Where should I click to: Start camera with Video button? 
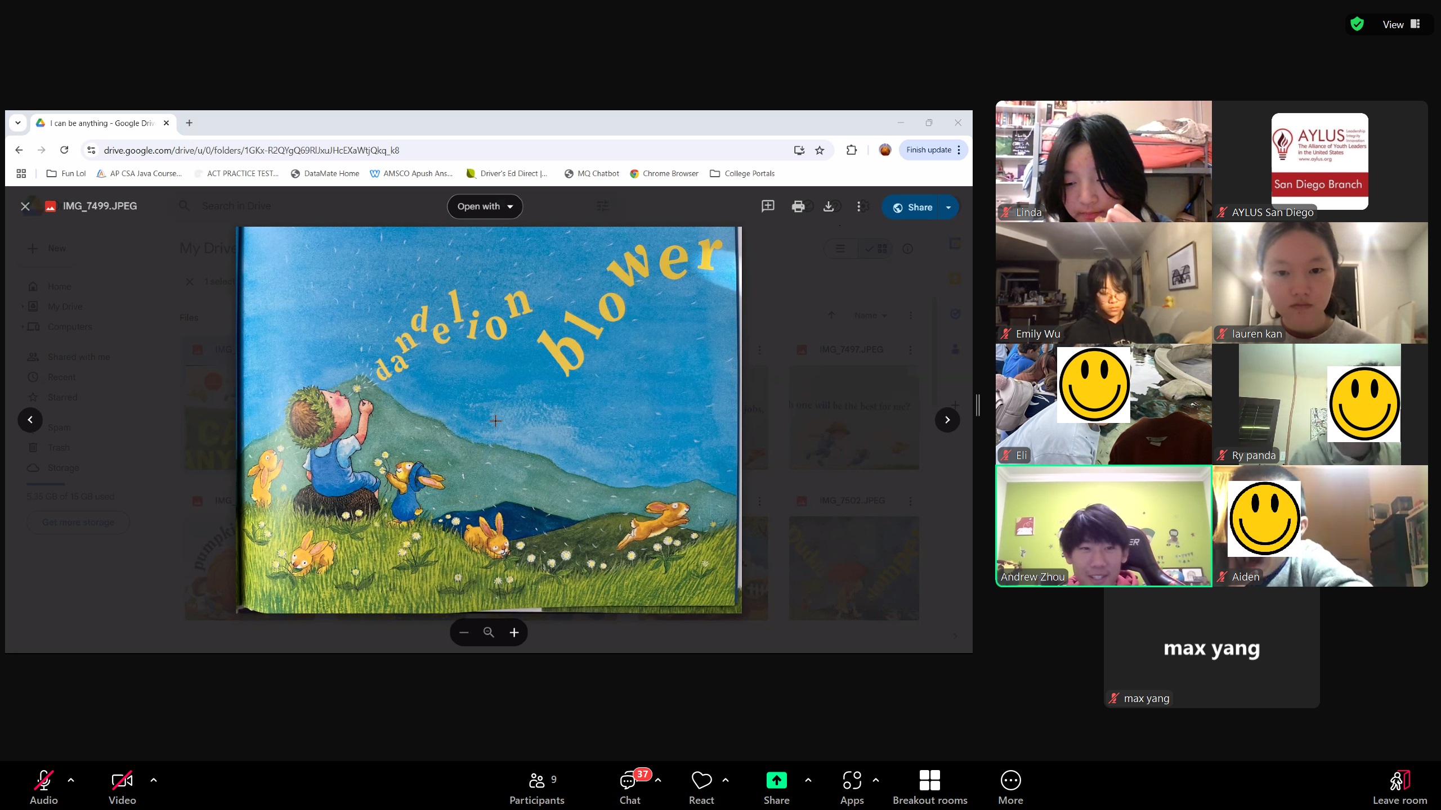(122, 786)
